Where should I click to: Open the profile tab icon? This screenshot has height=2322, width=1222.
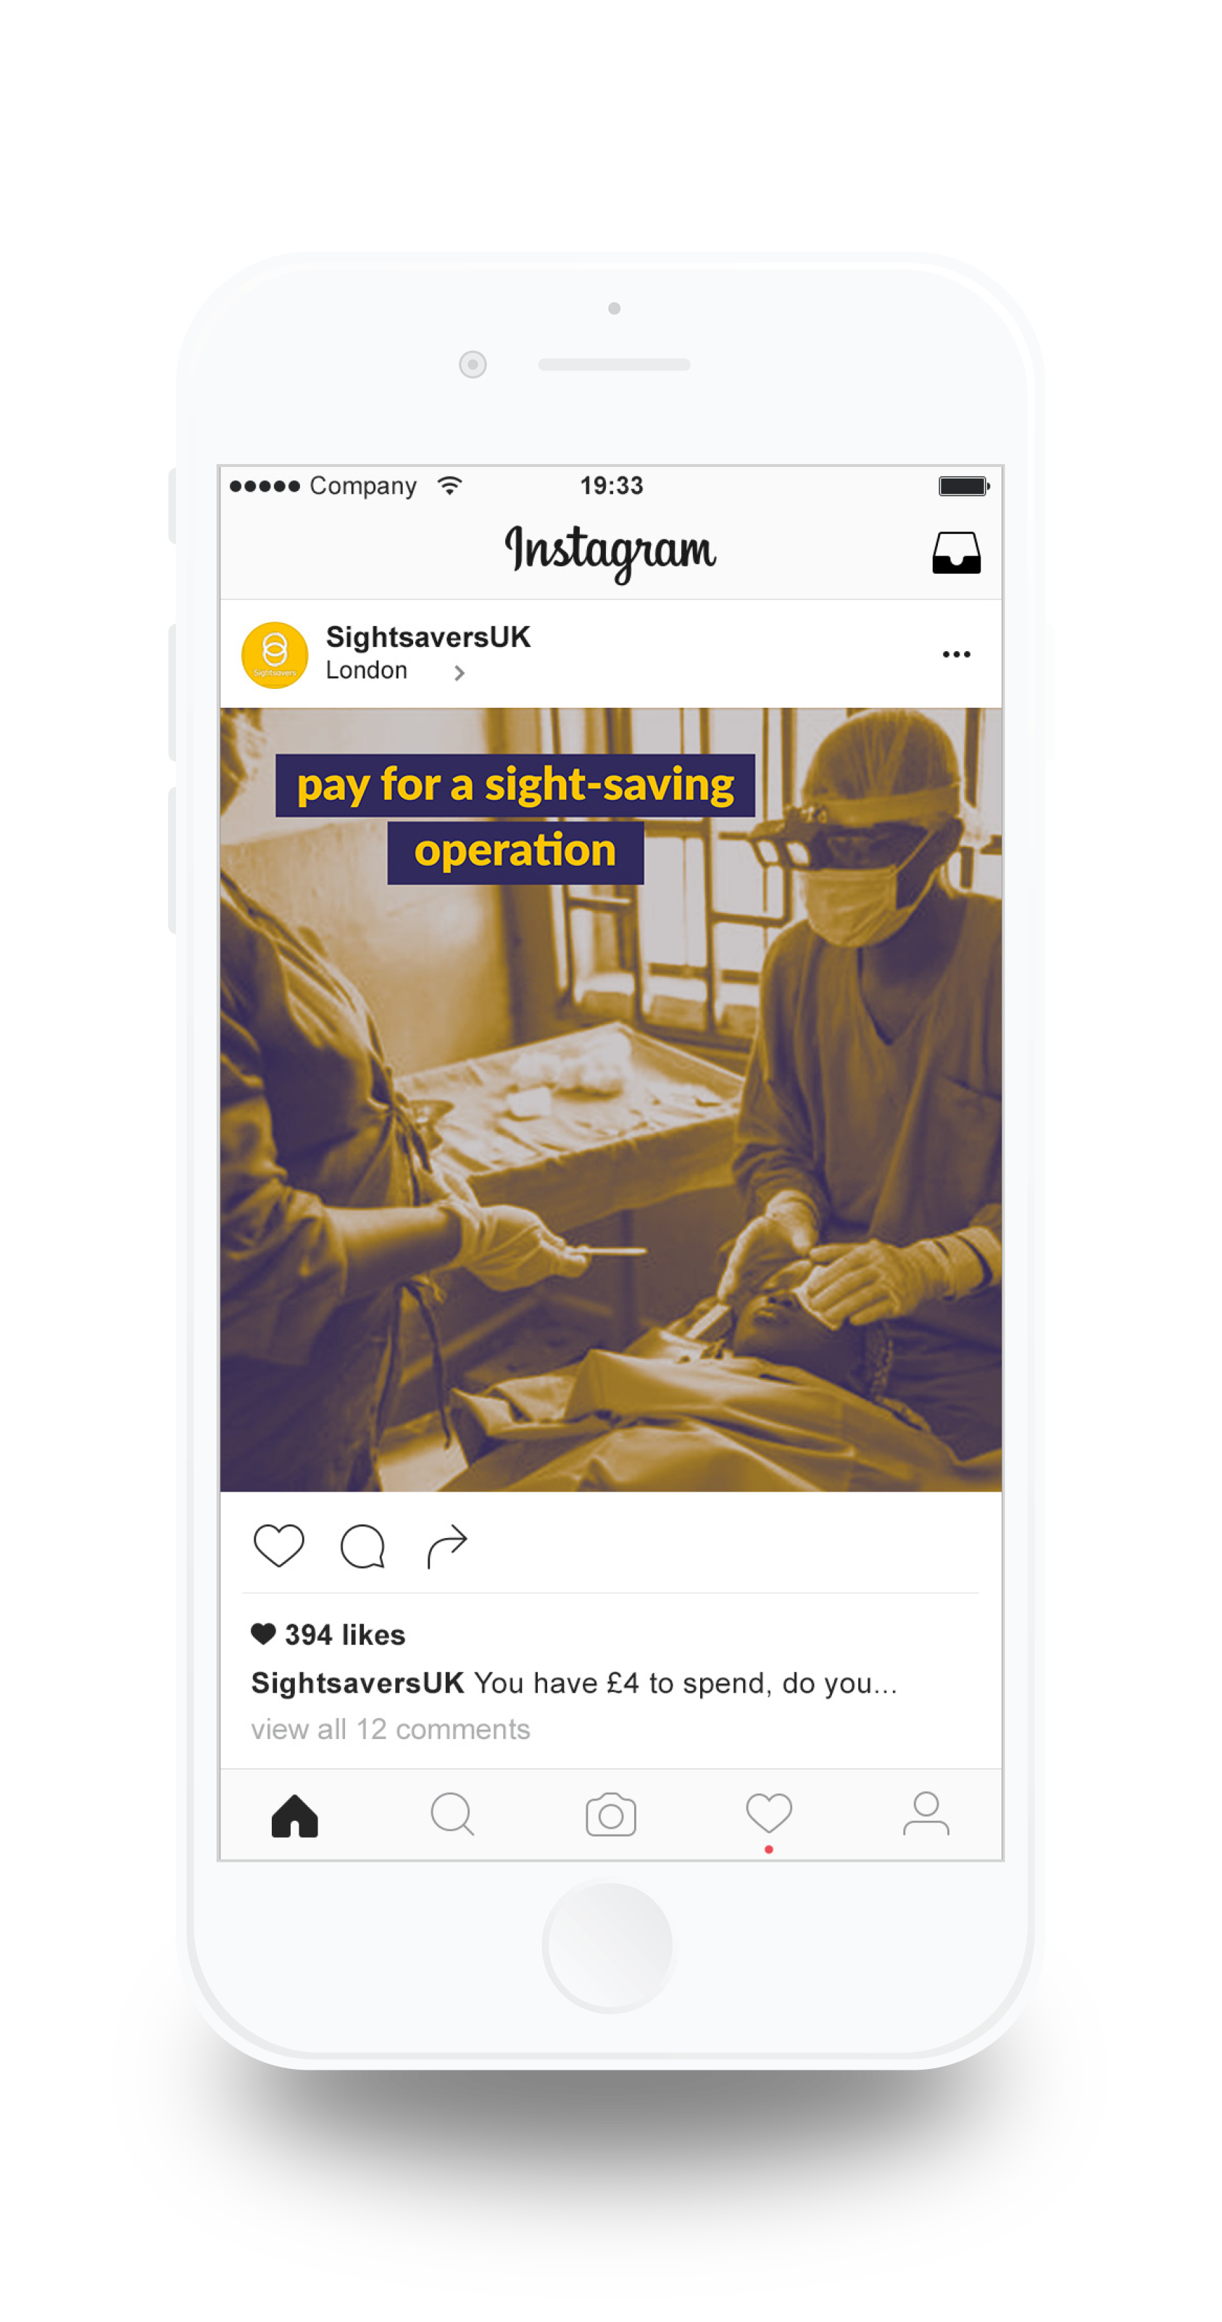(x=926, y=1814)
